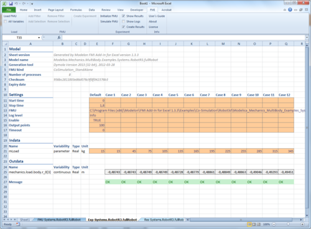Open the User's Guide
This screenshot has width=311, height=229.
coord(157,16)
